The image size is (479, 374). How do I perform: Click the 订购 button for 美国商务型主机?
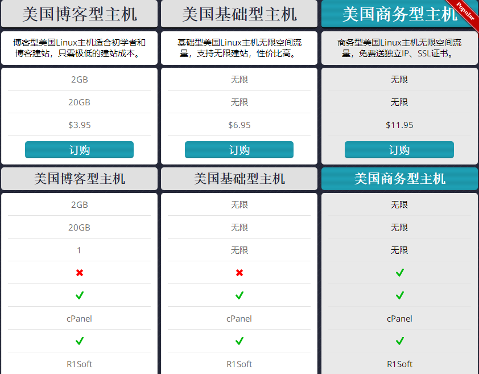(399, 149)
